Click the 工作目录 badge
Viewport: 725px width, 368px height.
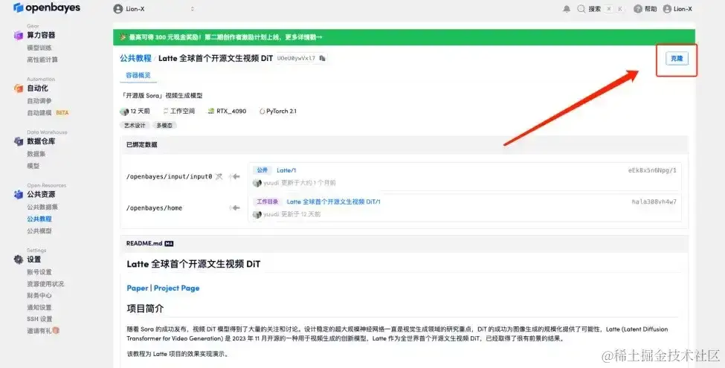point(267,201)
